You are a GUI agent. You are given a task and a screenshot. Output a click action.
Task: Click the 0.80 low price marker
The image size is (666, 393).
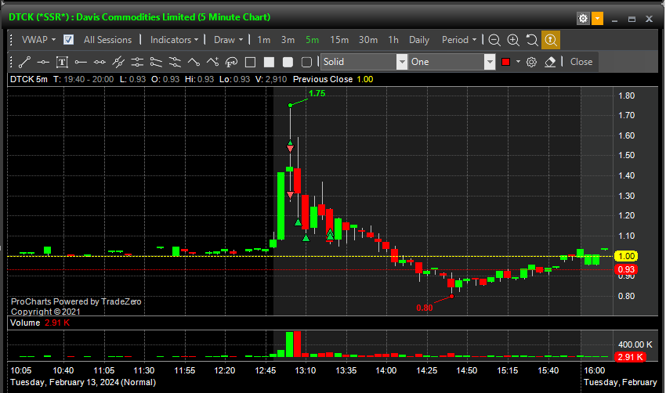click(425, 308)
